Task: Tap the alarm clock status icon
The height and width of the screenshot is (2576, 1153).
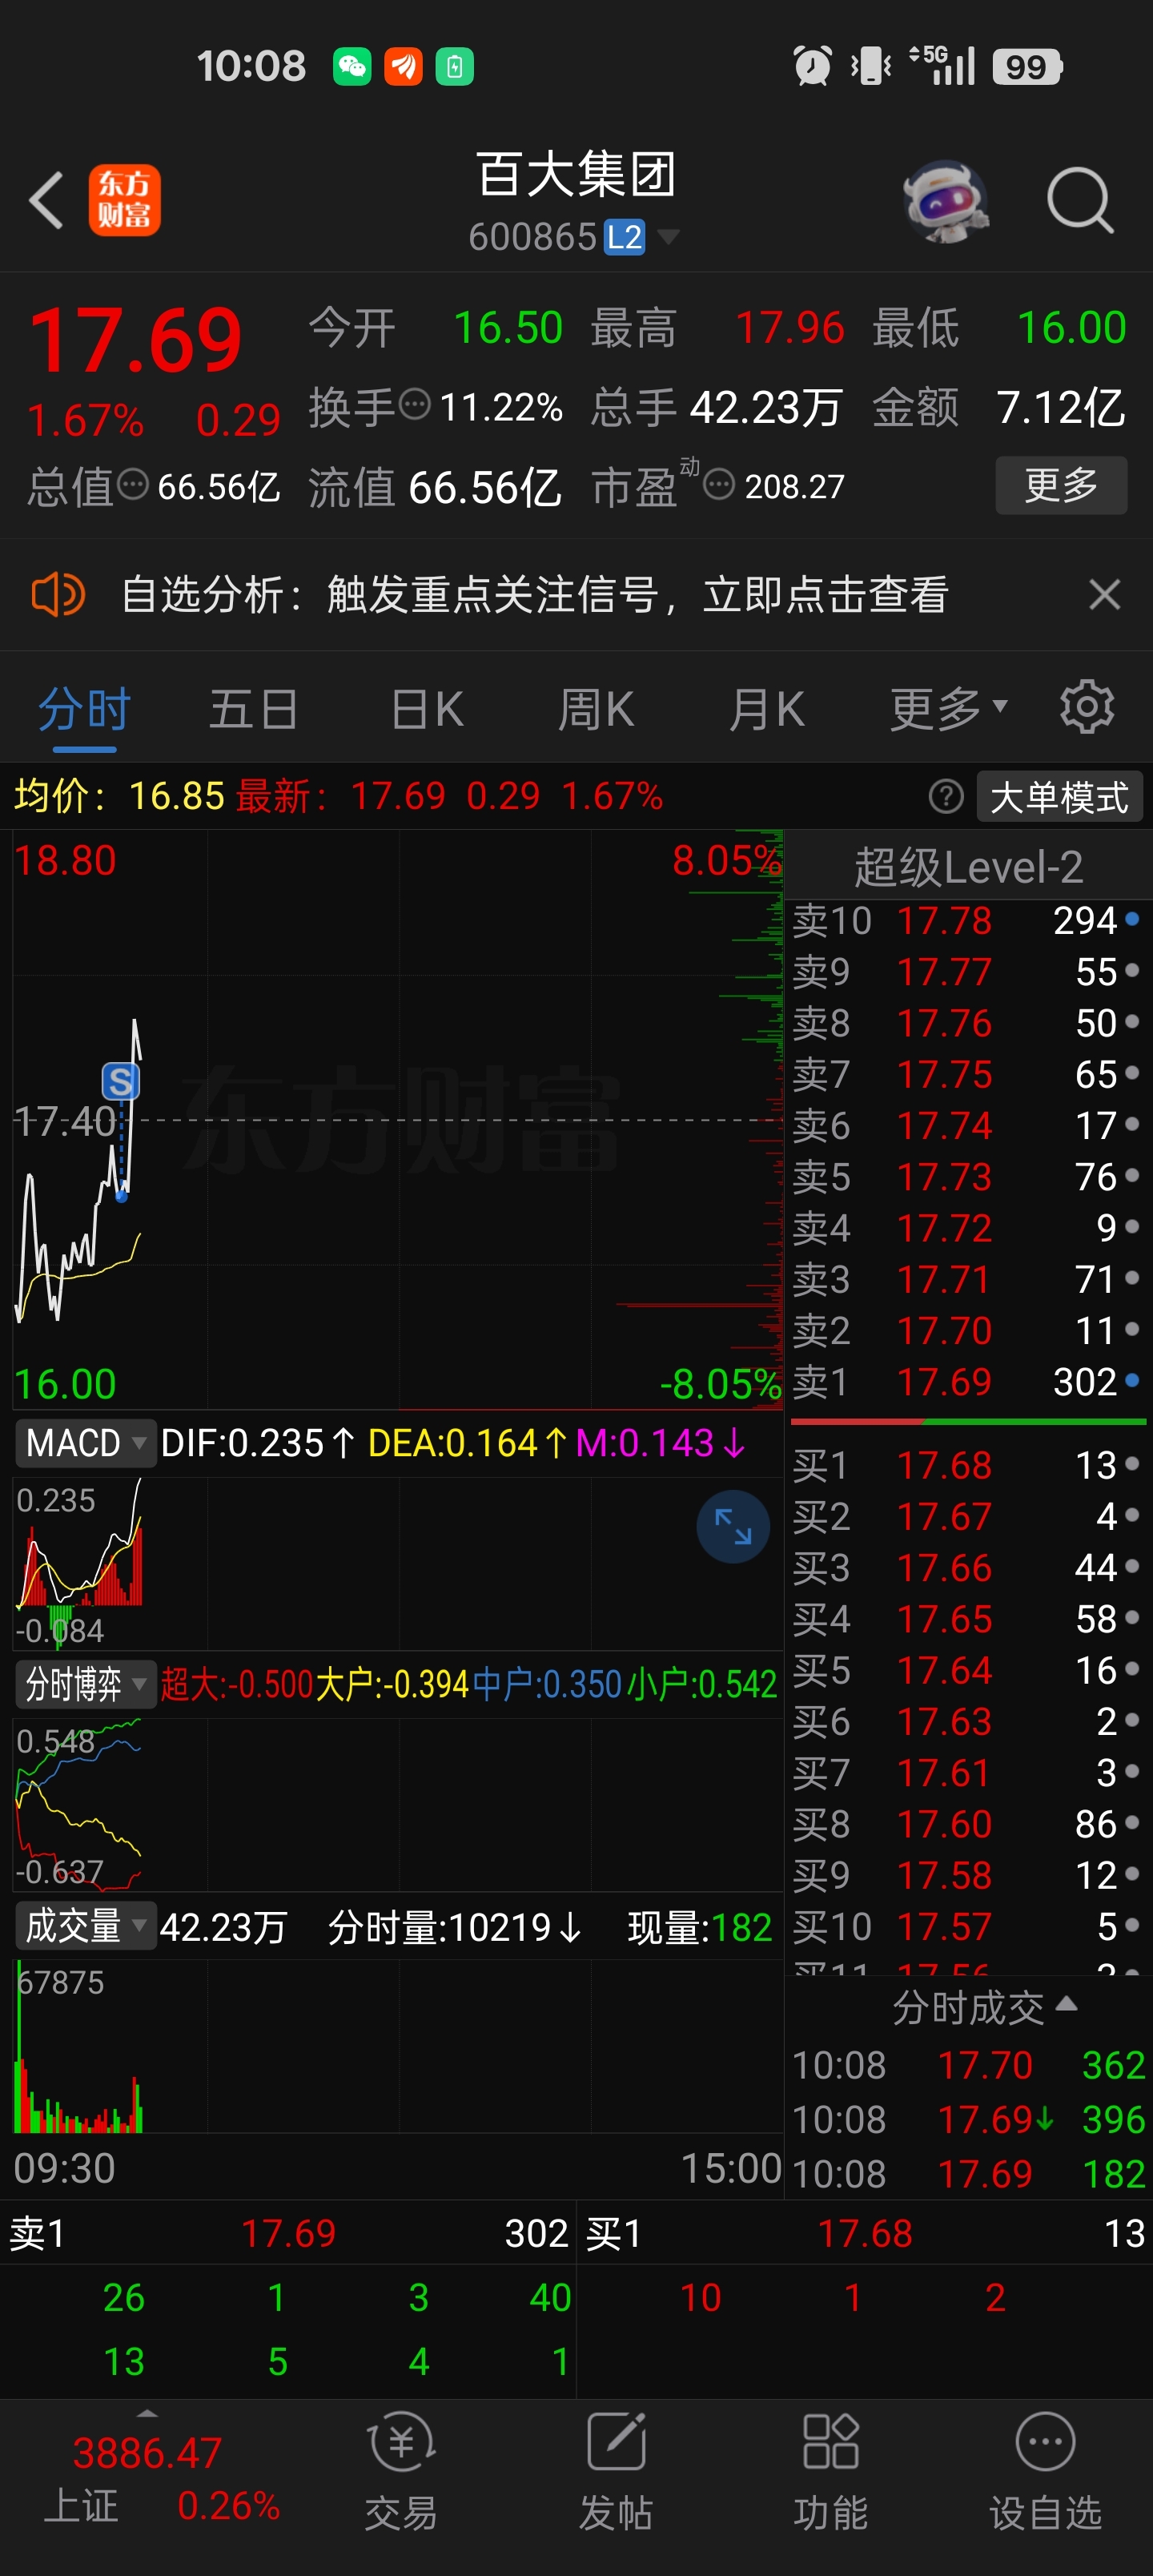Action: pos(812,66)
